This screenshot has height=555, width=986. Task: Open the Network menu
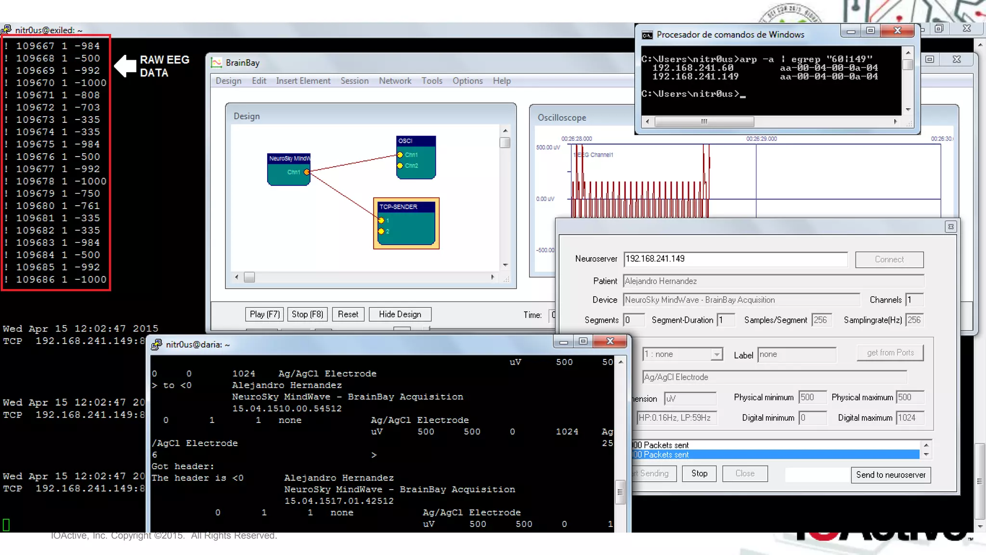pyautogui.click(x=395, y=81)
